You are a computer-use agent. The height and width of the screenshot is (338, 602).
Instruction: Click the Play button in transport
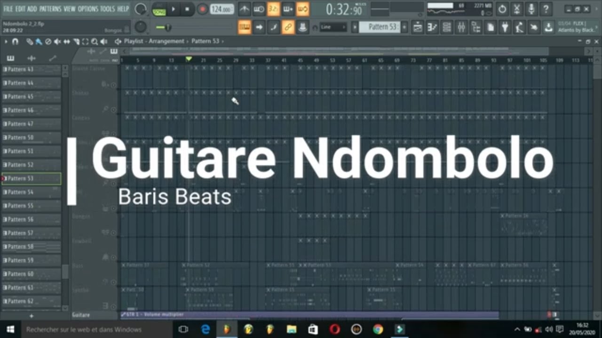[x=173, y=9]
